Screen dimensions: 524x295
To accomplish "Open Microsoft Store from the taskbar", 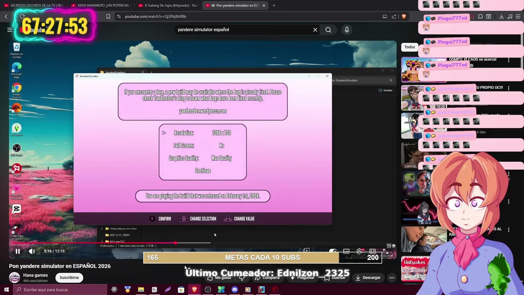I will (181, 290).
